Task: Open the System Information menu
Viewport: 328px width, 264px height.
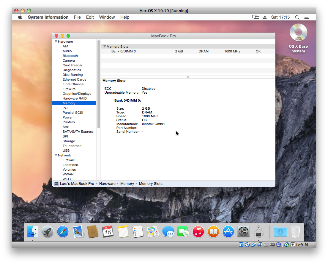Action: coord(48,17)
